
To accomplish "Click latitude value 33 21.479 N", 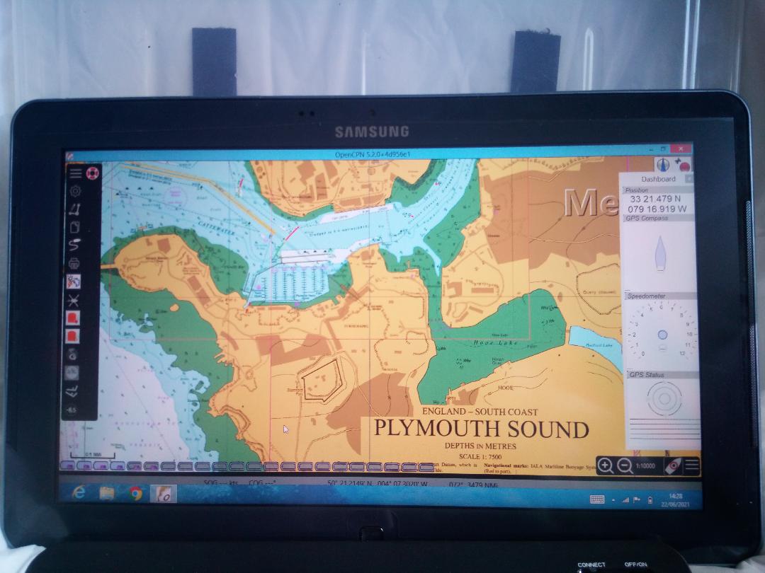I will [x=655, y=199].
